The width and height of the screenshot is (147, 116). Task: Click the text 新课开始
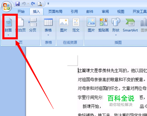92,106
